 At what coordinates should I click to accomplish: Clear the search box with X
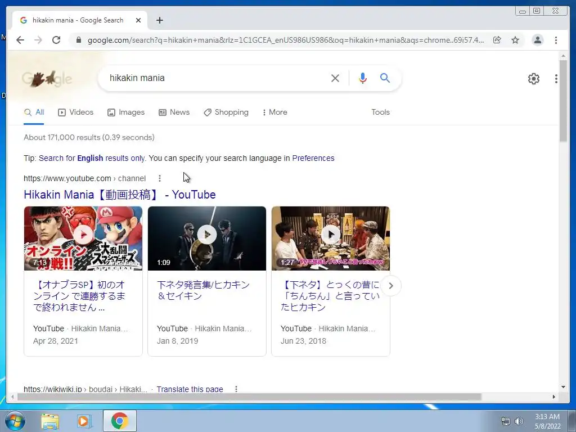point(335,78)
